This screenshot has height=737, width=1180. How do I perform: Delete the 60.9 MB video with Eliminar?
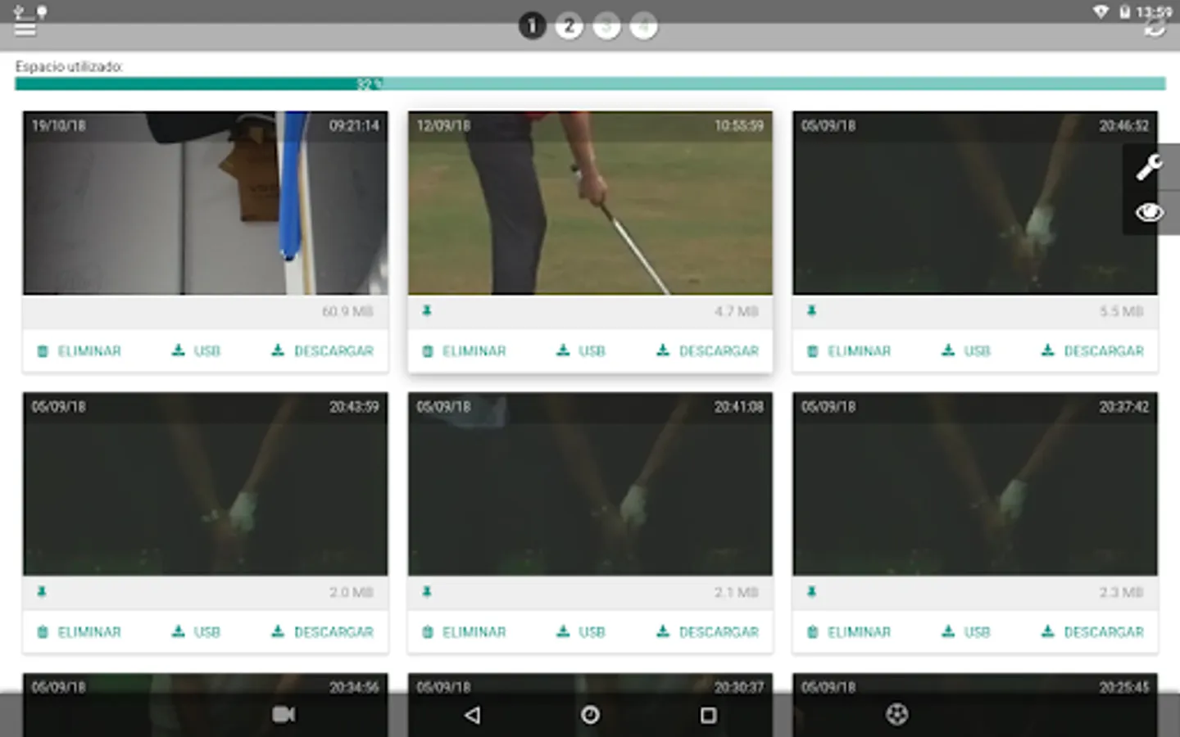click(79, 351)
